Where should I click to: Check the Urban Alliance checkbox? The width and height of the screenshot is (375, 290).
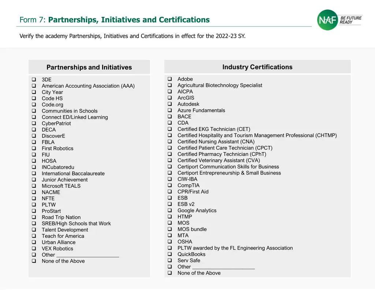click(34, 242)
